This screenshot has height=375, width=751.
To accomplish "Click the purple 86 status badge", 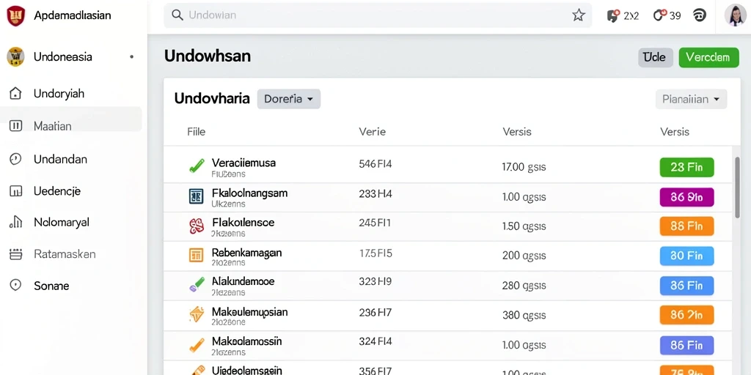I will [x=686, y=197].
